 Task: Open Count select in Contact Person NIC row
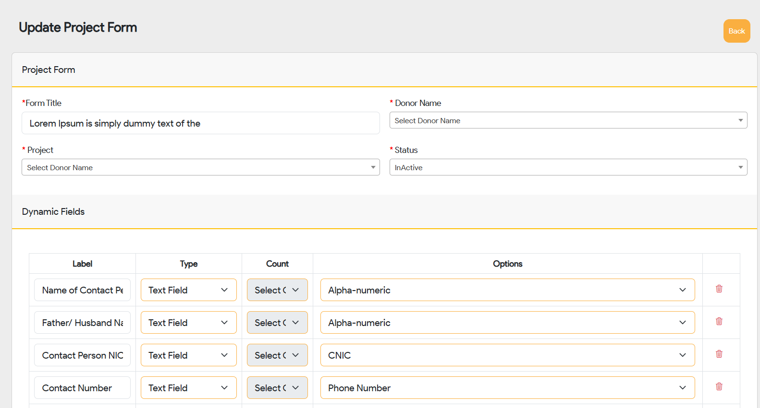(x=277, y=355)
